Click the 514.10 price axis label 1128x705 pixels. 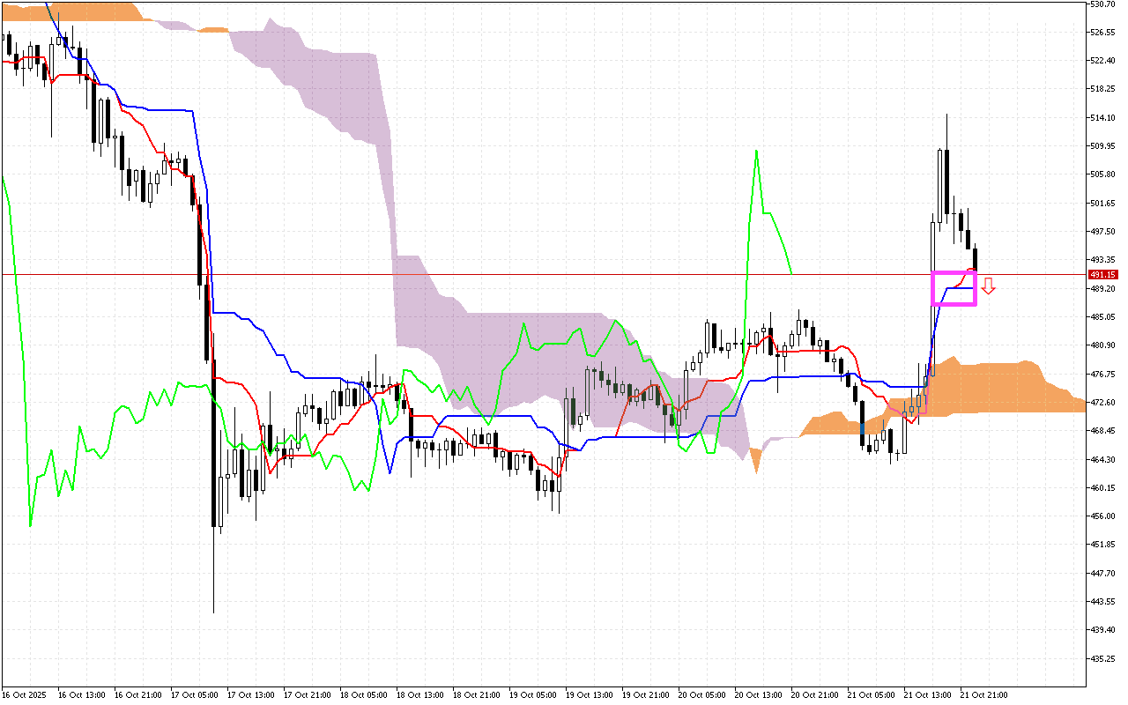pyautogui.click(x=1103, y=117)
